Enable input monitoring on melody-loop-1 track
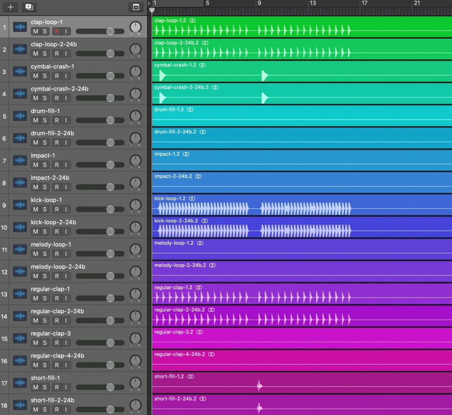This screenshot has width=452, height=415. [66, 254]
